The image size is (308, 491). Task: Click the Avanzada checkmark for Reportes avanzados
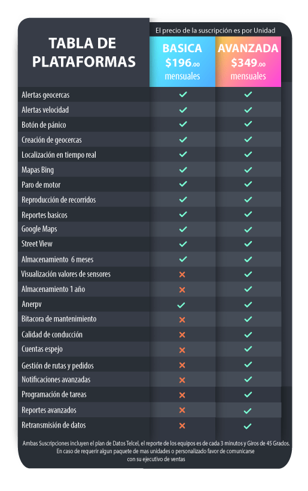pyautogui.click(x=248, y=411)
